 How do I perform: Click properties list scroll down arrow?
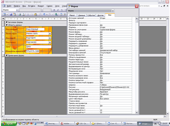(137, 112)
